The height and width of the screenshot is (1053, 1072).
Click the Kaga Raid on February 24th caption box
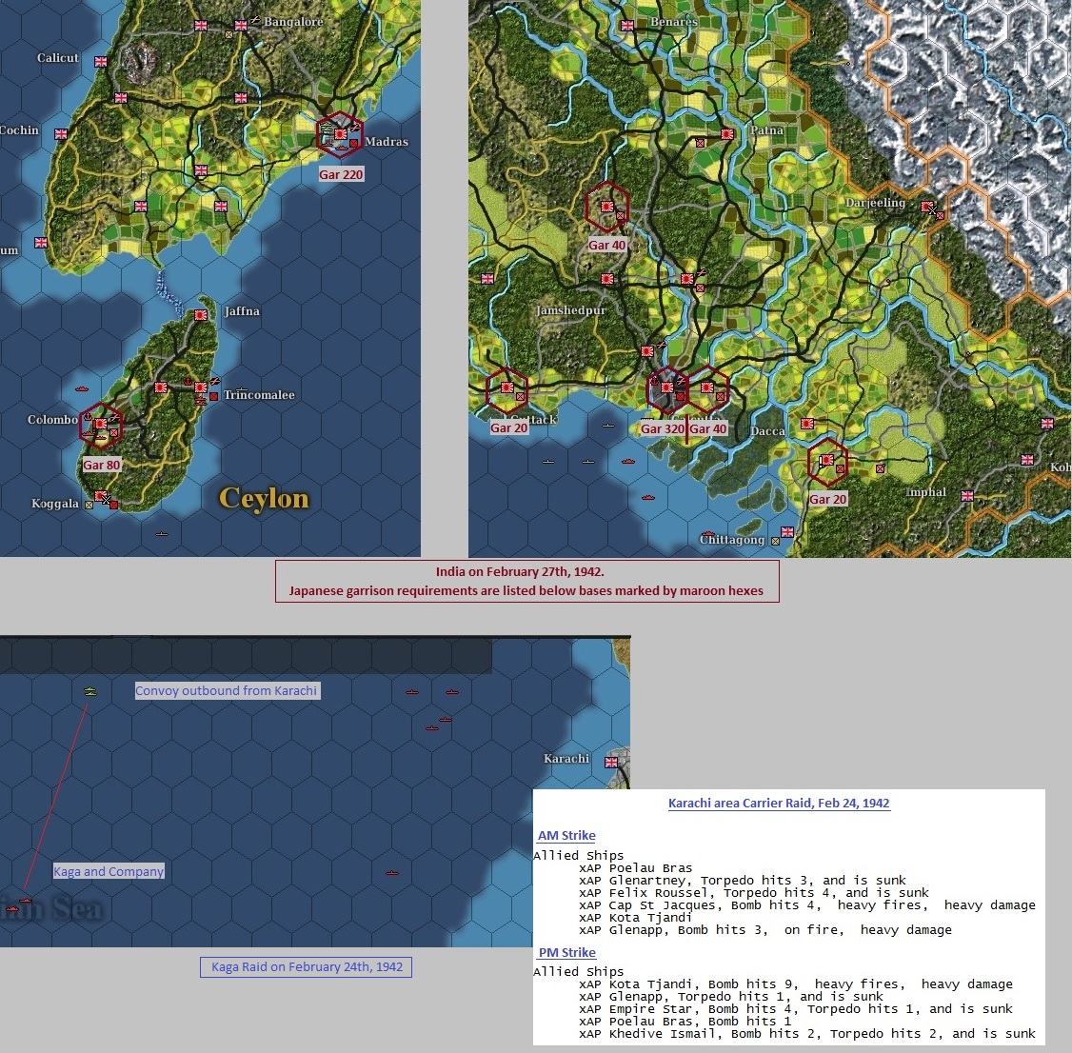(307, 967)
